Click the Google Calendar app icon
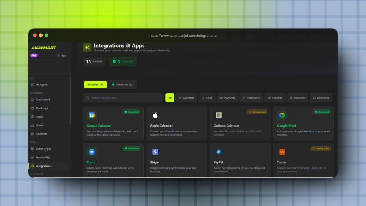Viewport: 366px width, 206px height. (91, 115)
